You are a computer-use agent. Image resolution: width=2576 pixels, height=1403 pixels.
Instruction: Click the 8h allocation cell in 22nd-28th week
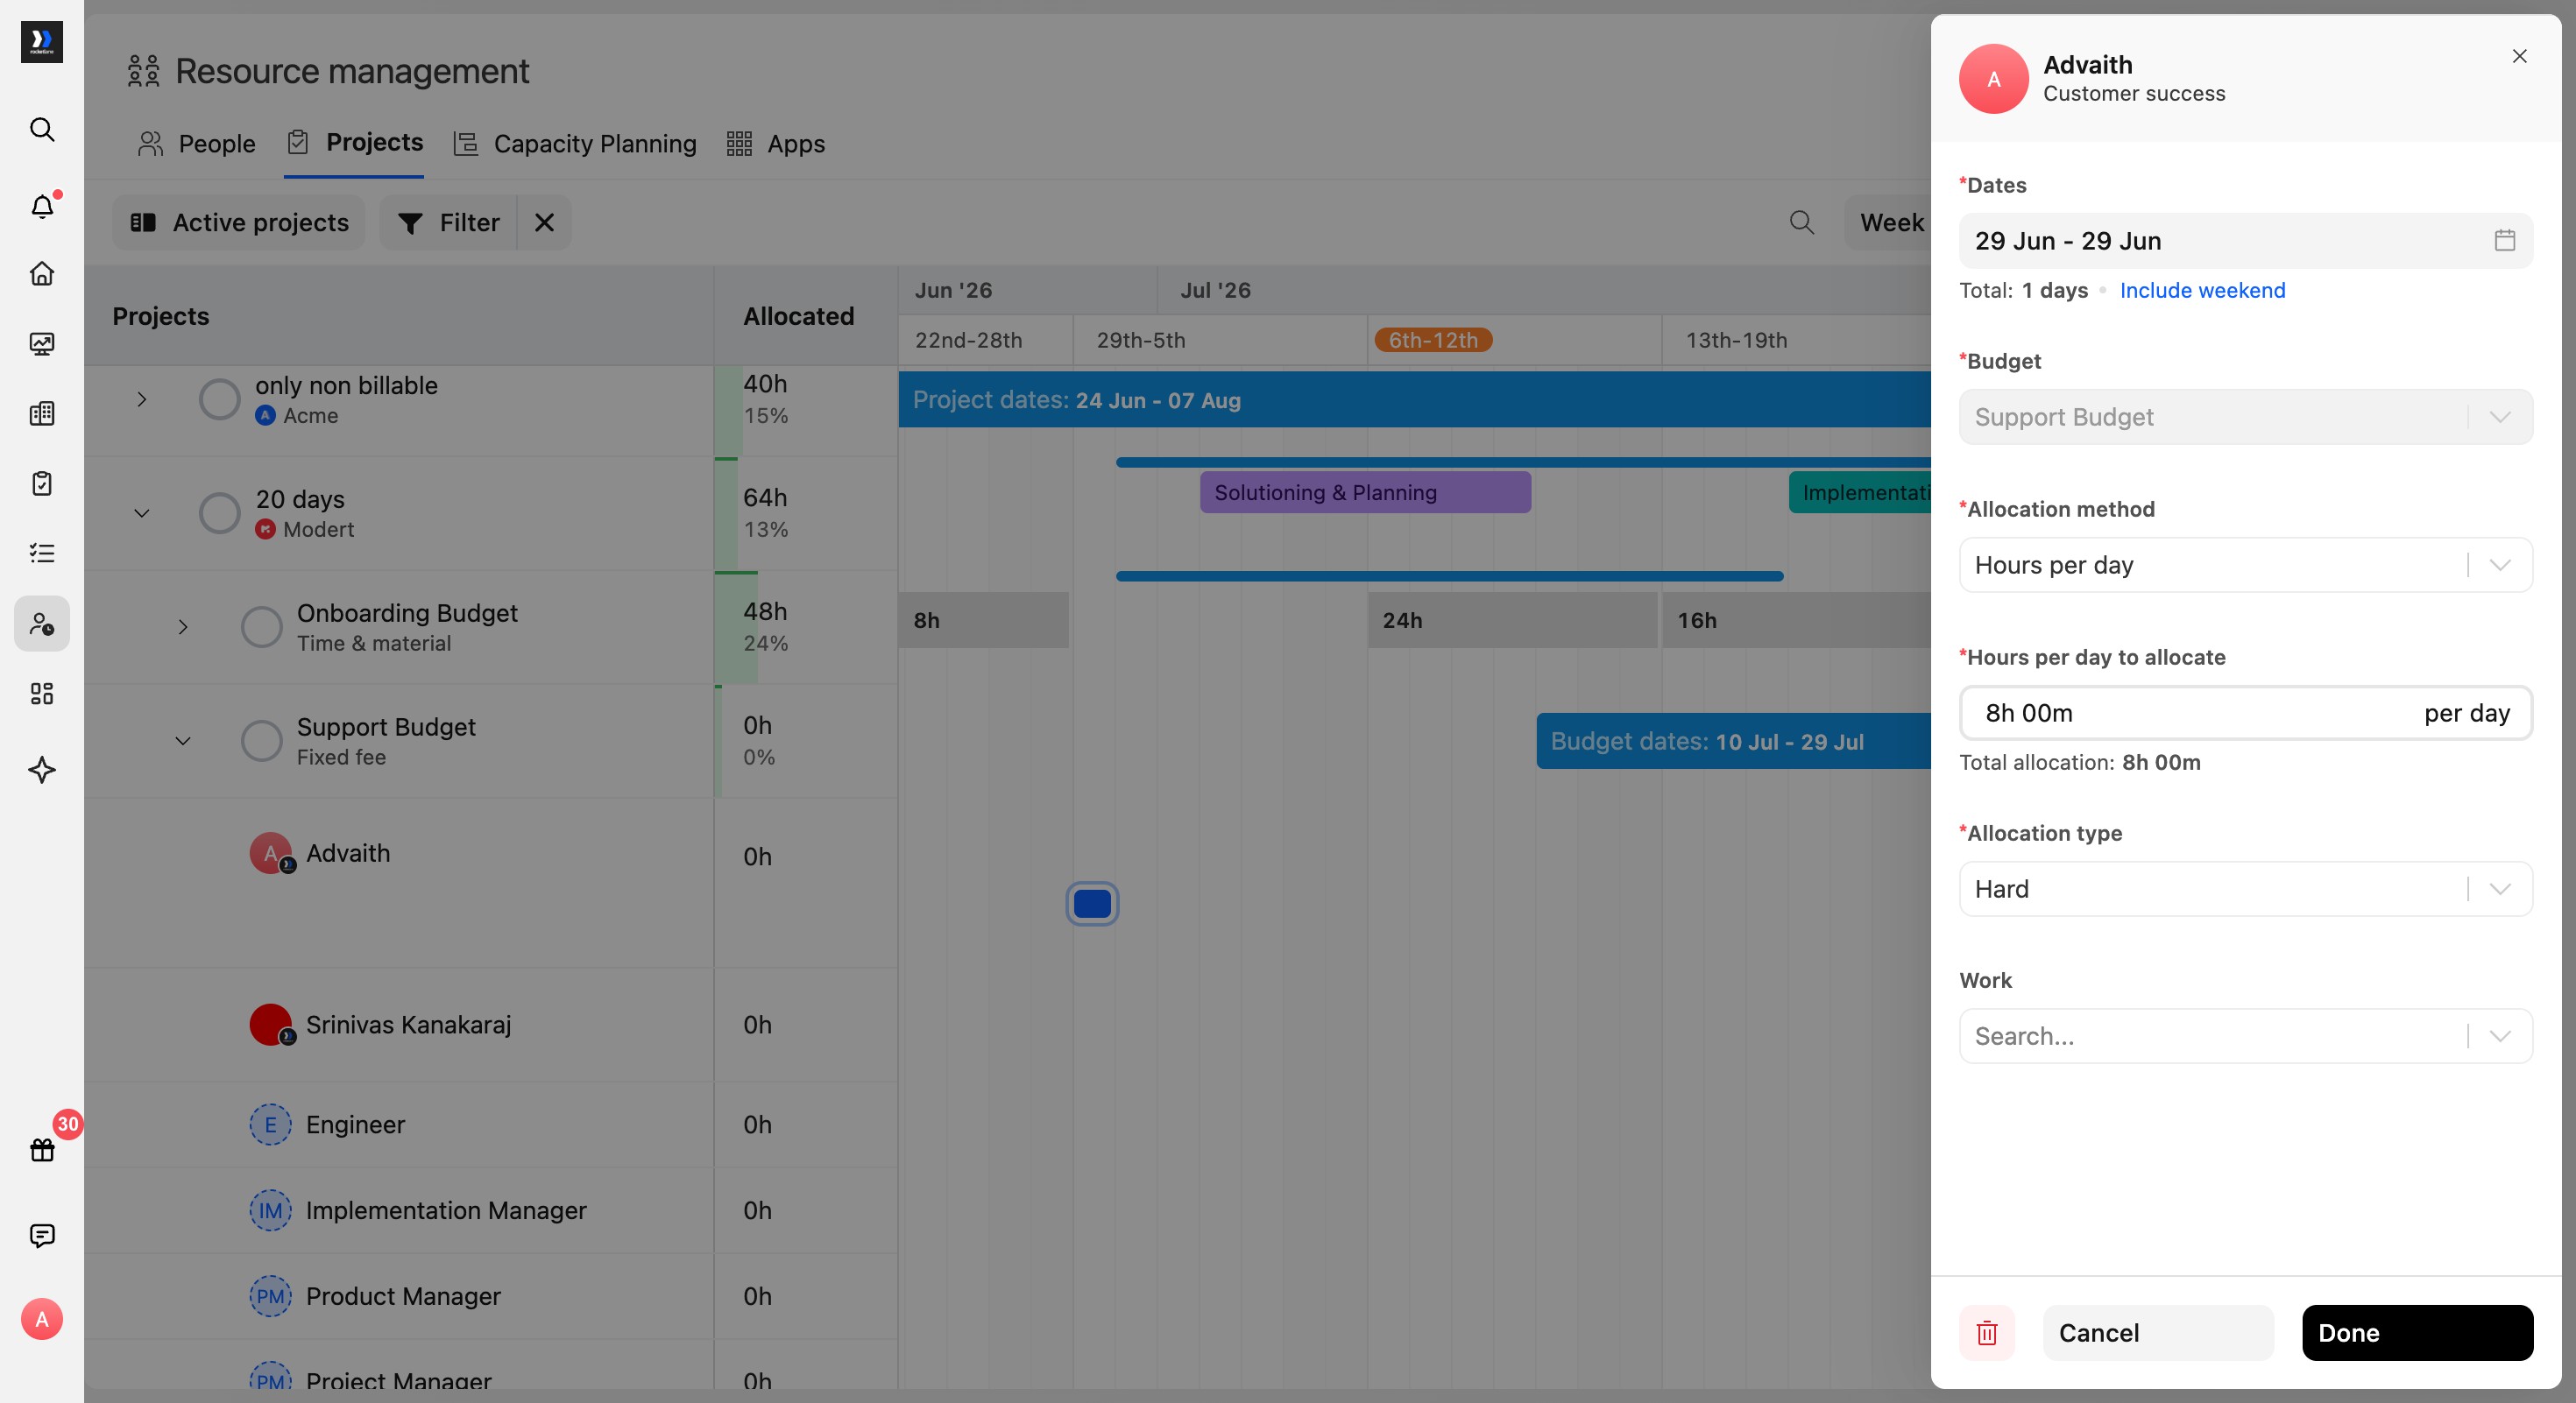984,619
